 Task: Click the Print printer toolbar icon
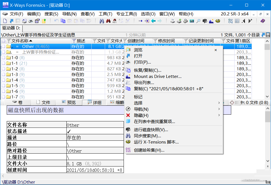click(x=31, y=21)
